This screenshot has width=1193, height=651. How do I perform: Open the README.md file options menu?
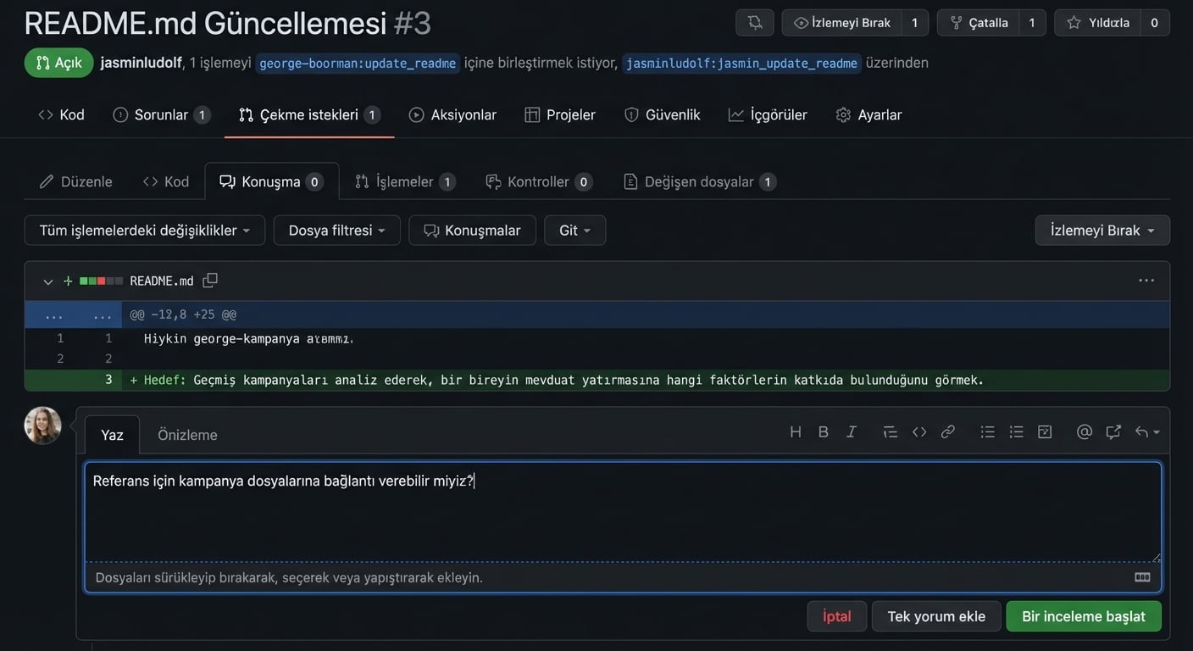[x=1146, y=281]
